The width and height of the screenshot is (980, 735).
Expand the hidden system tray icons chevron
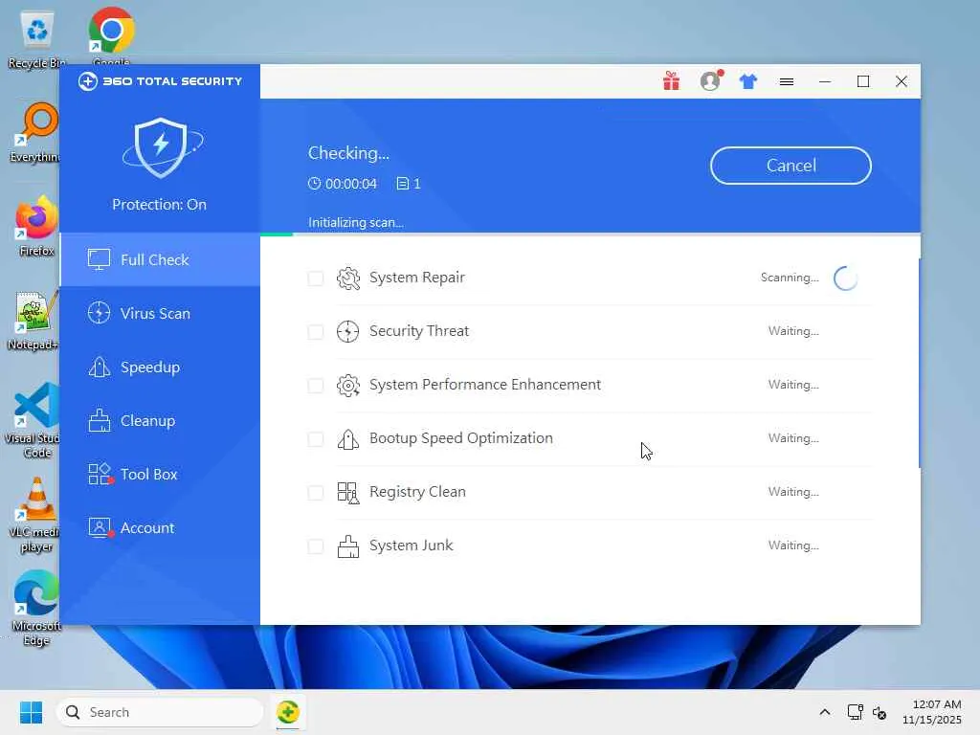click(825, 712)
